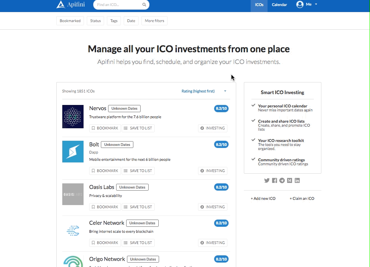Open the Date filter dropdown
This screenshot has width=370, height=267.
[131, 21]
